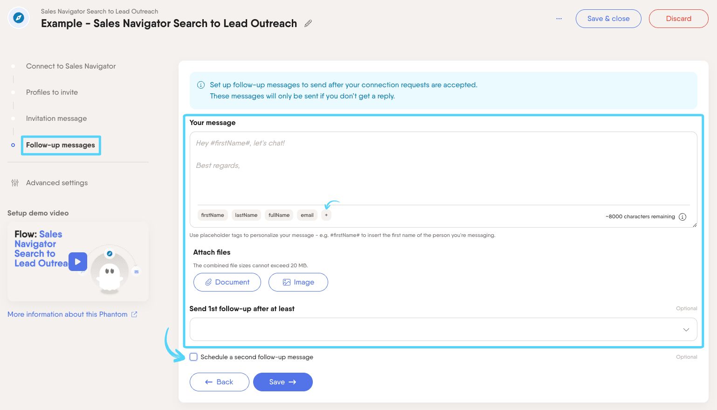Click the info icon in the blue banner
The image size is (717, 410).
click(201, 85)
